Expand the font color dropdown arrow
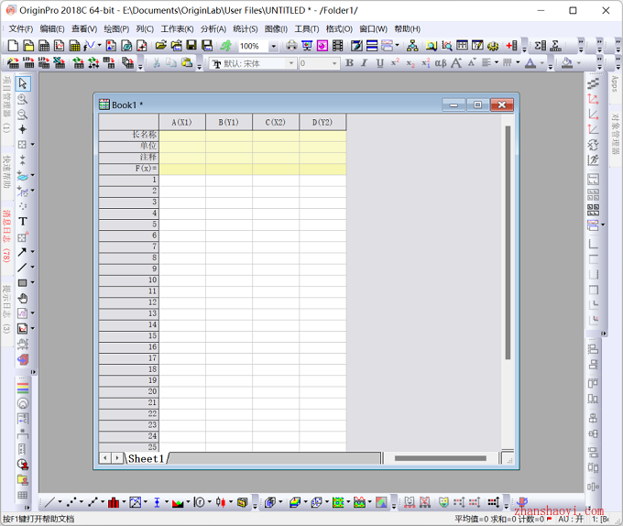 pos(542,62)
